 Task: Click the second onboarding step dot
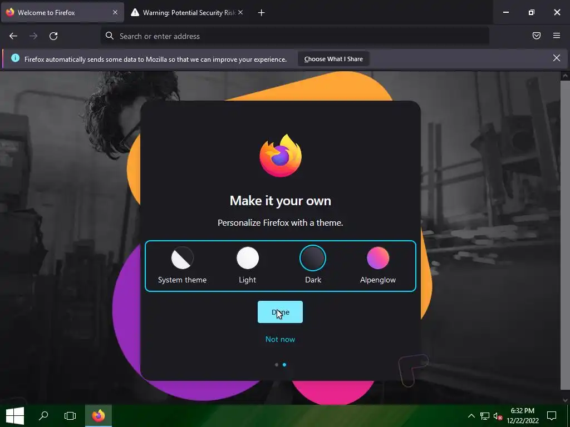pos(284,365)
